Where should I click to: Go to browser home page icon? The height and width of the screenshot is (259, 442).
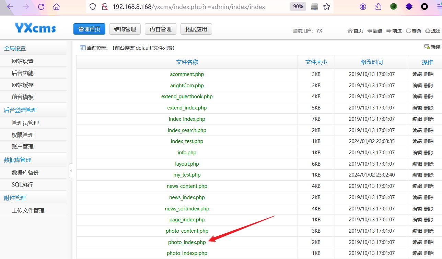pos(56,7)
